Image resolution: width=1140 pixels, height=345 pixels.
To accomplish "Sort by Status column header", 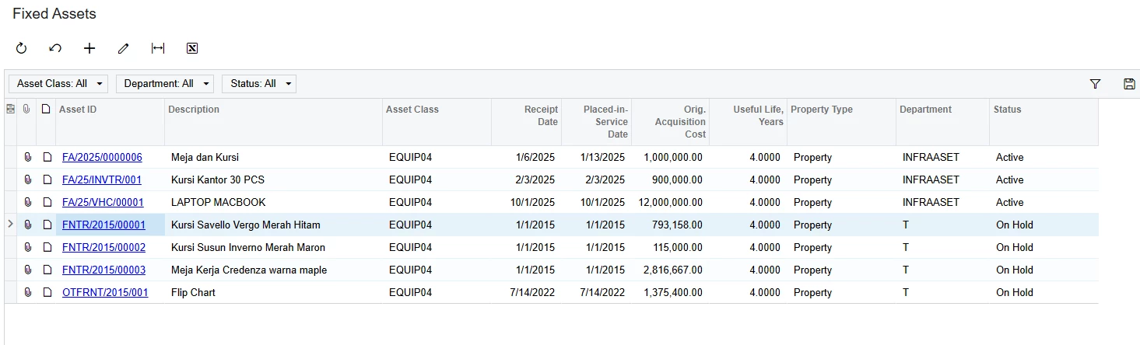I will pos(1044,122).
